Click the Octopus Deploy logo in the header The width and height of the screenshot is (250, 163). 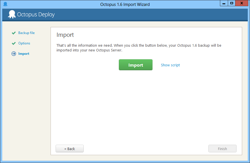[12, 15]
